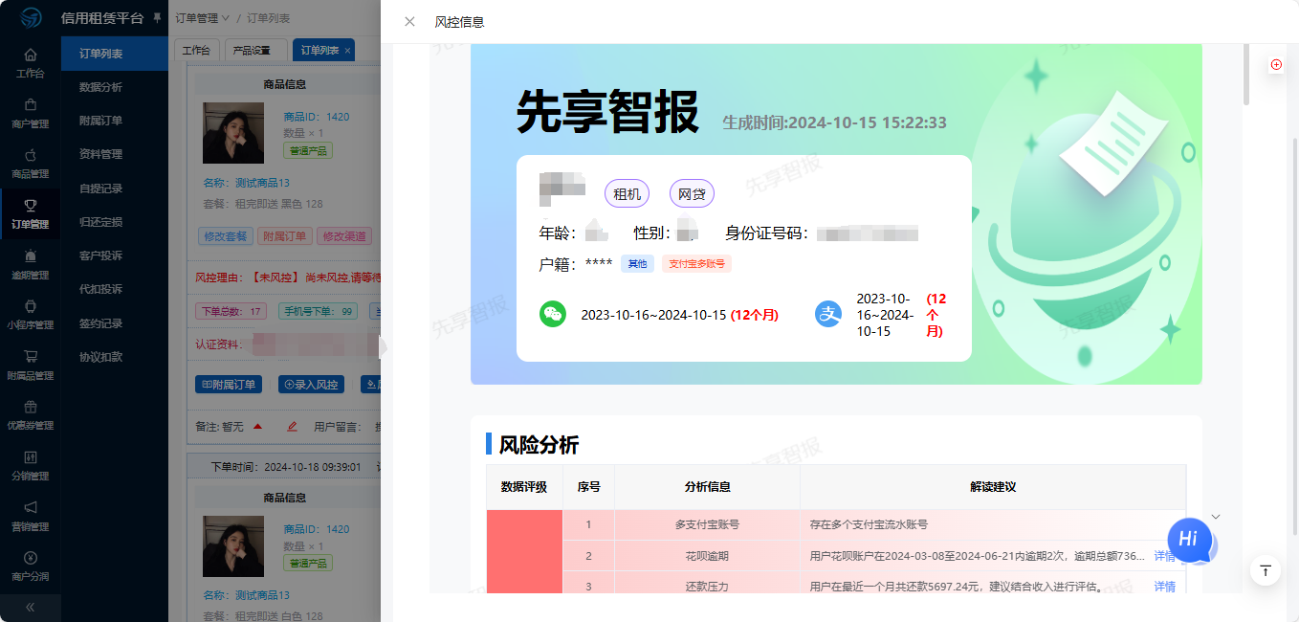Close the 风控信息 drawer panel
This screenshot has width=1299, height=622.
[x=409, y=21]
